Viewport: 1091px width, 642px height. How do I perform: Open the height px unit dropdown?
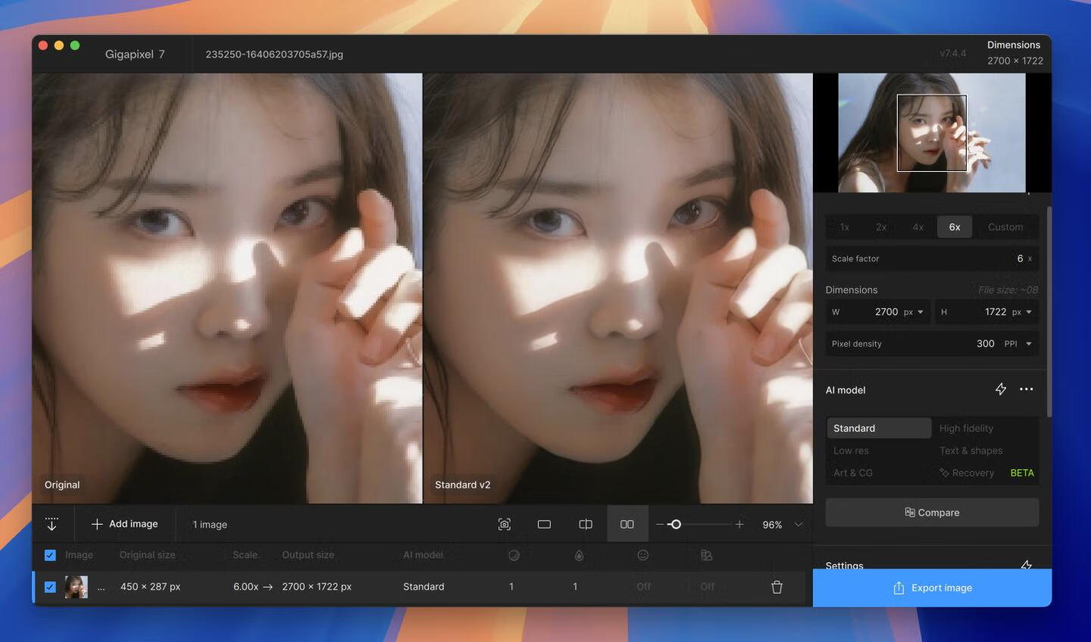[x=1022, y=312]
